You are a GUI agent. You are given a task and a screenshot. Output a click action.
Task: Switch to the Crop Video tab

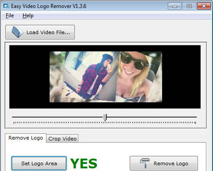tap(62, 139)
